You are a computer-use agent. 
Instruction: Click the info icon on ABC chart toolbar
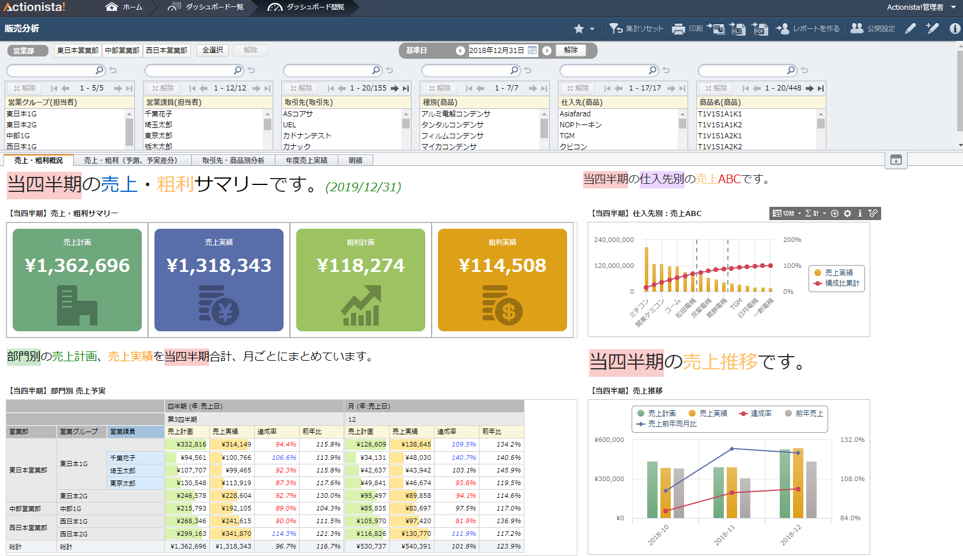pyautogui.click(x=860, y=213)
